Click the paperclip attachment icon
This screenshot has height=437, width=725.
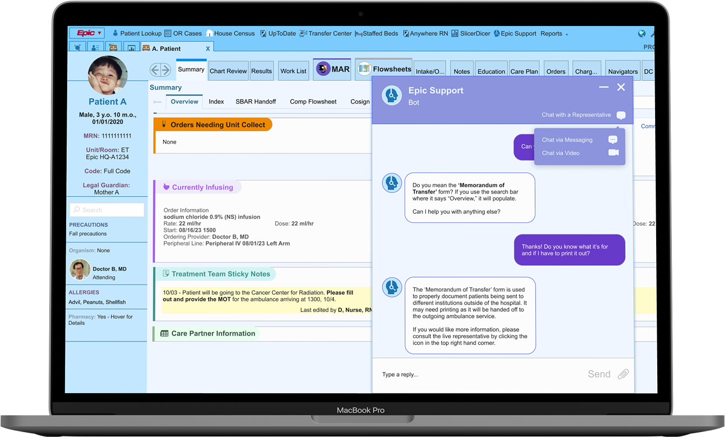pyautogui.click(x=623, y=374)
